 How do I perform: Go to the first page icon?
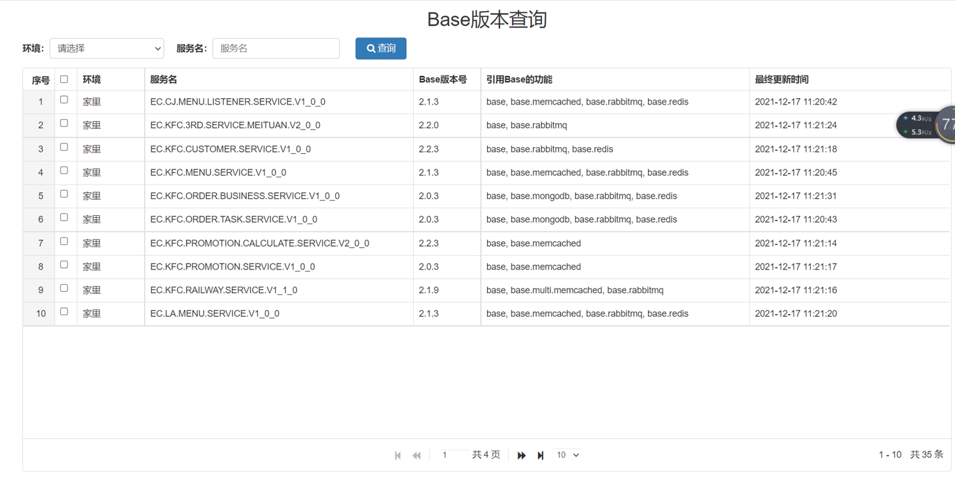(398, 455)
